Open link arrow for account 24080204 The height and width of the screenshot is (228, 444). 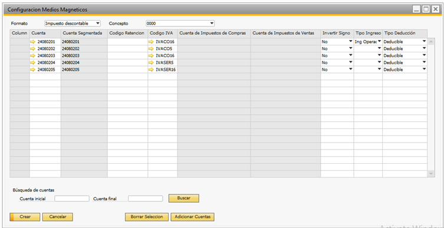point(33,62)
